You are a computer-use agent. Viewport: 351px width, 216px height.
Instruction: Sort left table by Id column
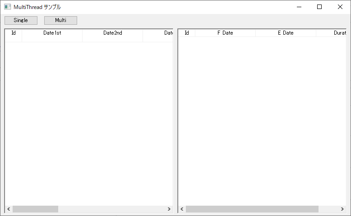(x=14, y=33)
